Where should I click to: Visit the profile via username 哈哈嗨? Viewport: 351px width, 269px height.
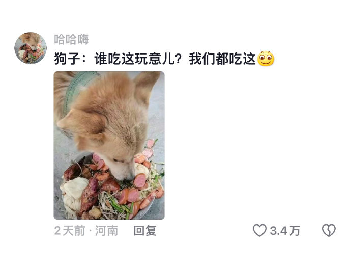[x=71, y=39]
